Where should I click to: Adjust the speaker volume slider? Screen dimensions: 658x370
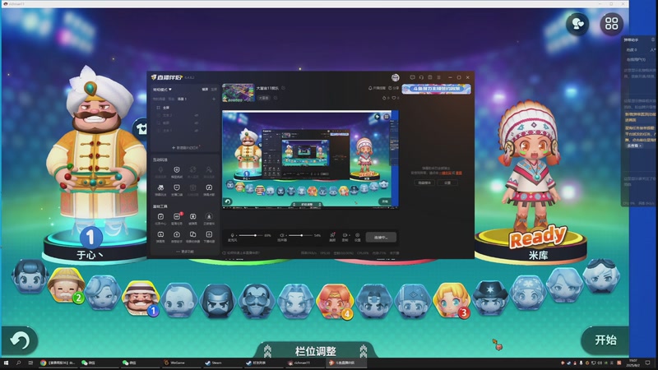300,235
